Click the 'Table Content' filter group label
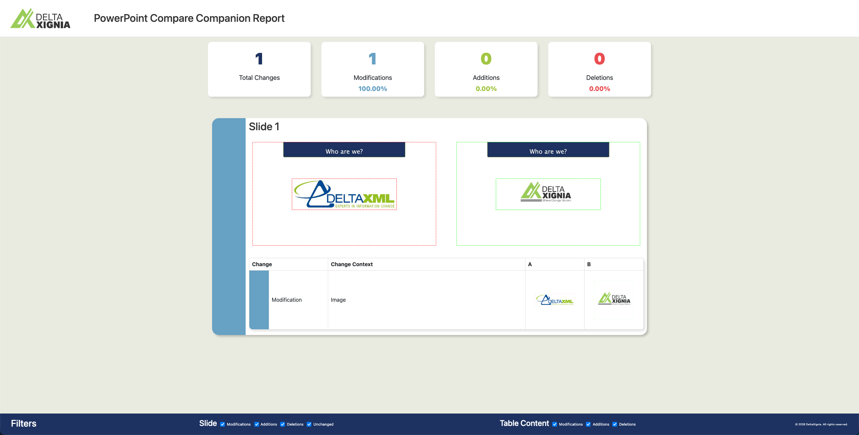 pos(524,423)
